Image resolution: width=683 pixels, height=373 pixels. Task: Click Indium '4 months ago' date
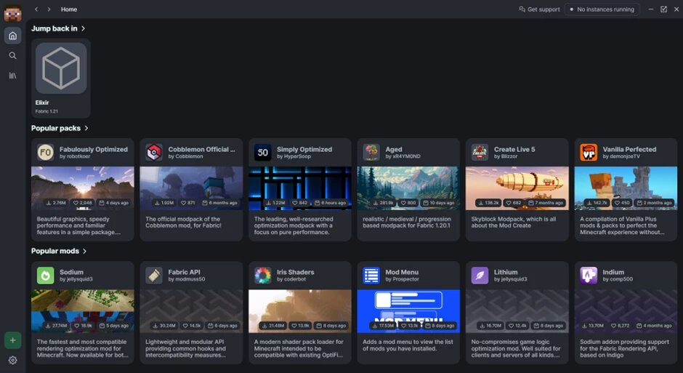(654, 326)
